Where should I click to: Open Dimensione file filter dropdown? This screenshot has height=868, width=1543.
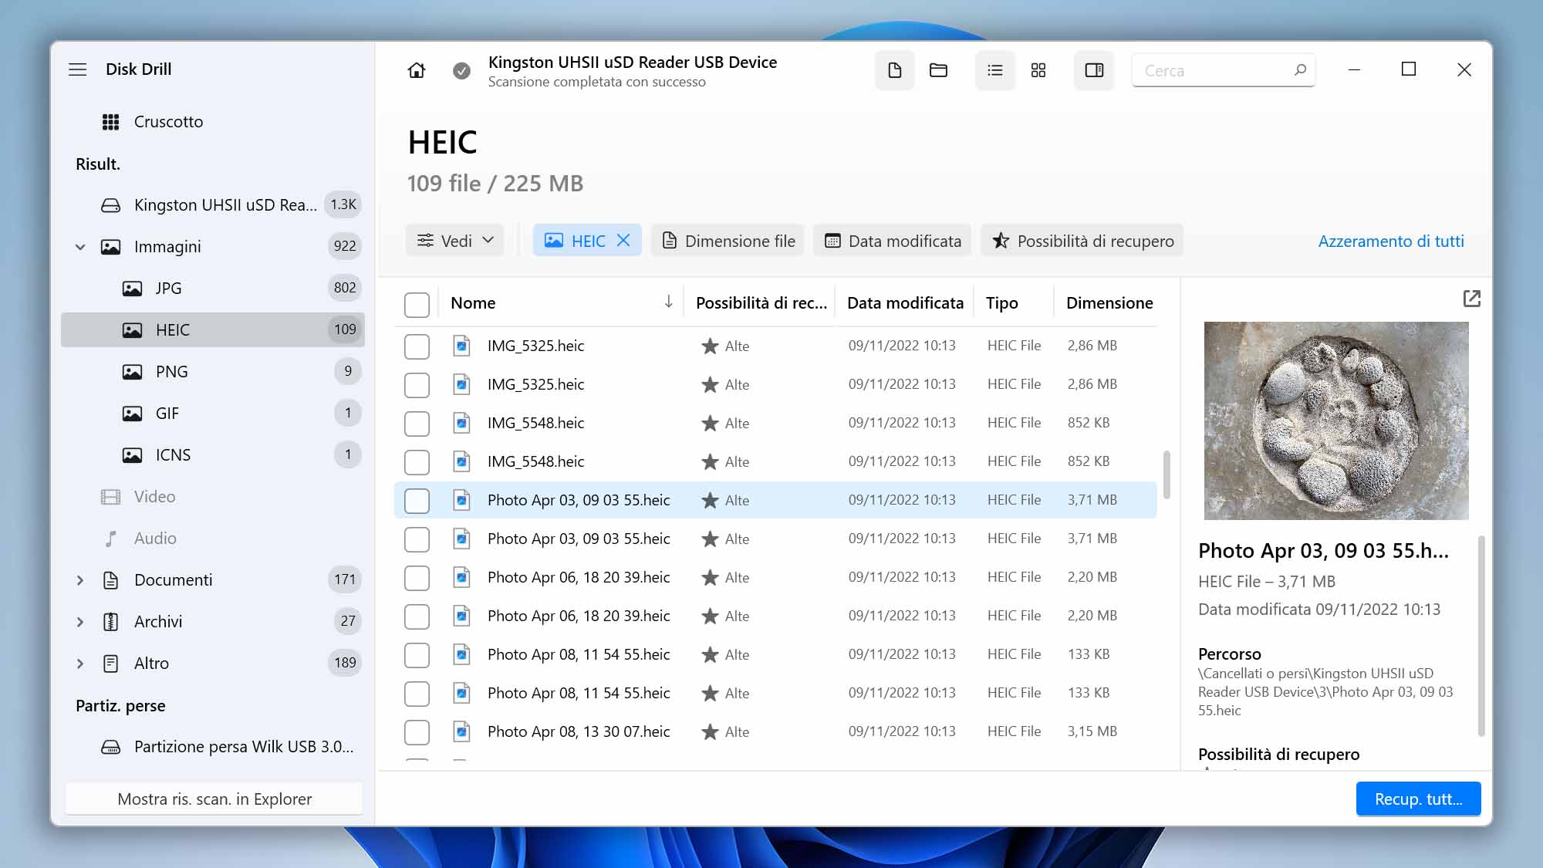(x=728, y=241)
